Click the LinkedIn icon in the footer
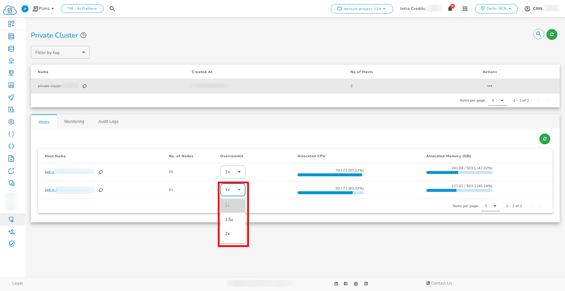The width and height of the screenshot is (565, 291). pyautogui.click(x=336, y=284)
